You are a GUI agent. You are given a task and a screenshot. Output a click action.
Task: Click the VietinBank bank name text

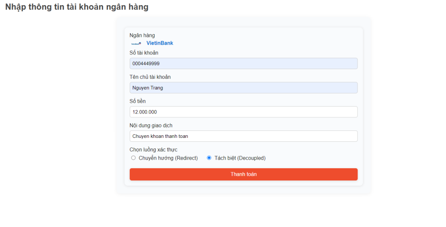[x=159, y=43]
